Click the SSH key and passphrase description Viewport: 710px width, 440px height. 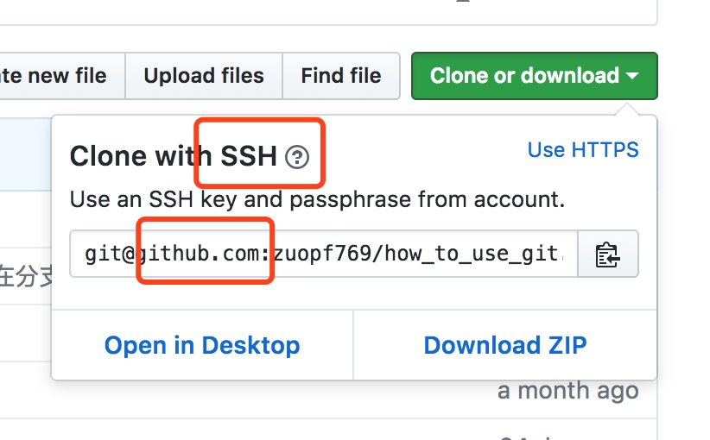(x=317, y=199)
